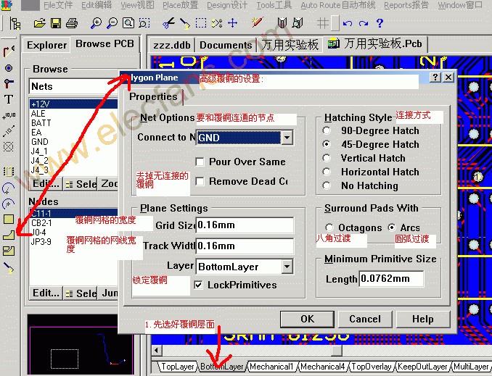Select the Polygon Plane tool
This screenshot has height=376, width=492.
pyautogui.click(x=9, y=235)
